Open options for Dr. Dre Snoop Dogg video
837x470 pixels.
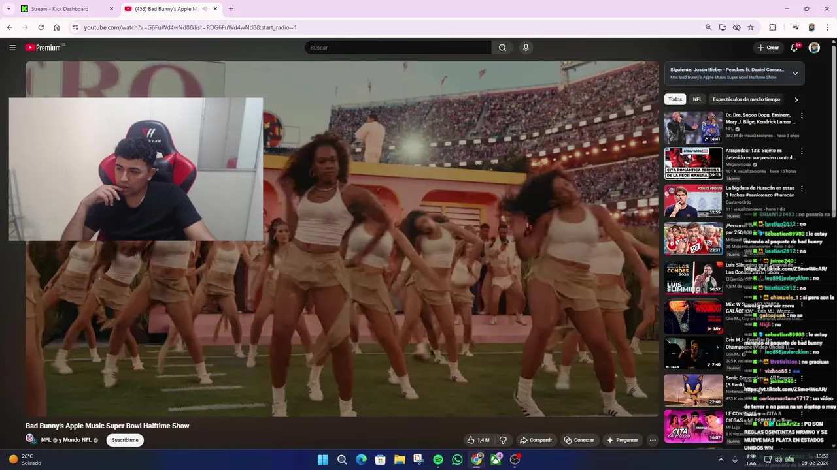pos(802,116)
